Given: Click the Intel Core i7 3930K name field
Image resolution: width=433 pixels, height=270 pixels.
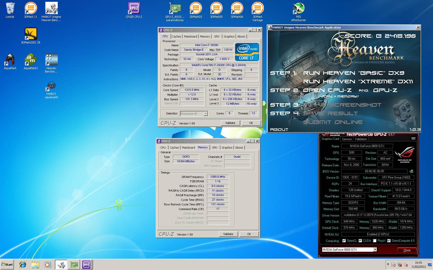Looking at the screenshot, I should pyautogui.click(x=207, y=45).
